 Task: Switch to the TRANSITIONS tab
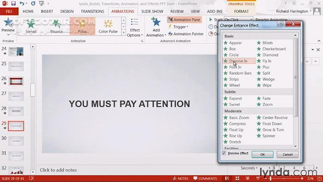coord(92,12)
